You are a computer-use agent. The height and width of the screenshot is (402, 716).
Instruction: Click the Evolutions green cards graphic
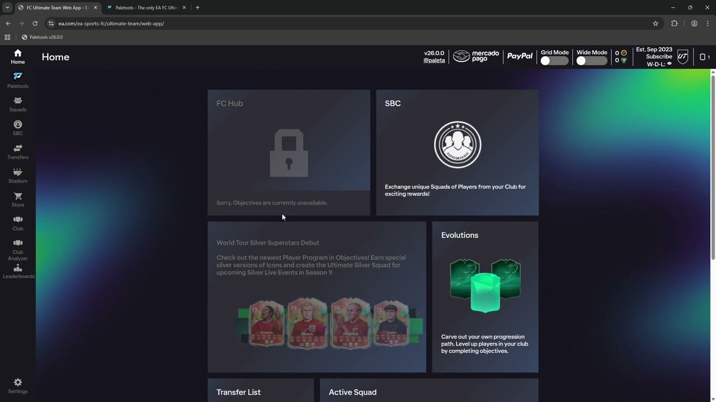click(485, 285)
